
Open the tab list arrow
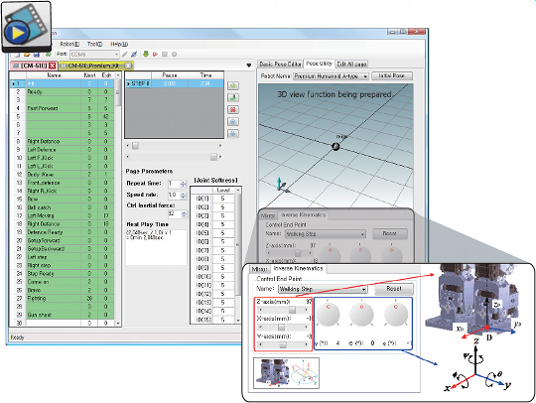pos(249,65)
